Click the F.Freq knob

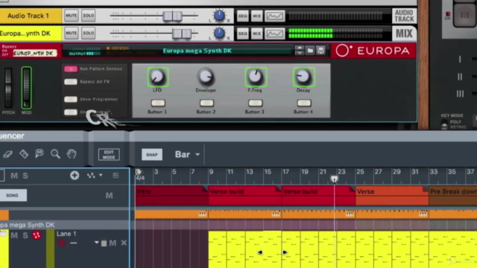pos(256,77)
